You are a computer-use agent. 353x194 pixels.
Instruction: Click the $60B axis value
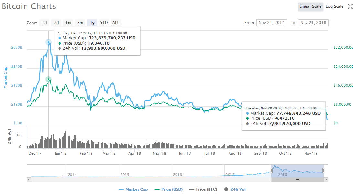coord(18,123)
